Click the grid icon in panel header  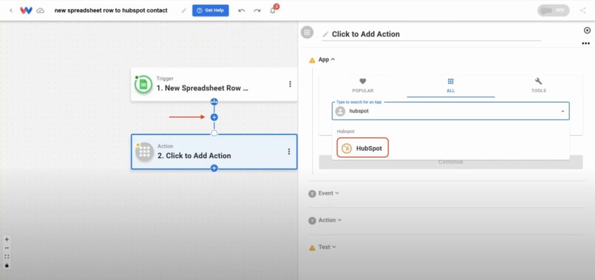[307, 32]
